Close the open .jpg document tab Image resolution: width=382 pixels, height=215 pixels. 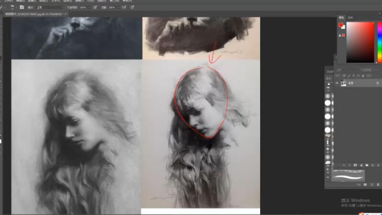pyautogui.click(x=66, y=14)
